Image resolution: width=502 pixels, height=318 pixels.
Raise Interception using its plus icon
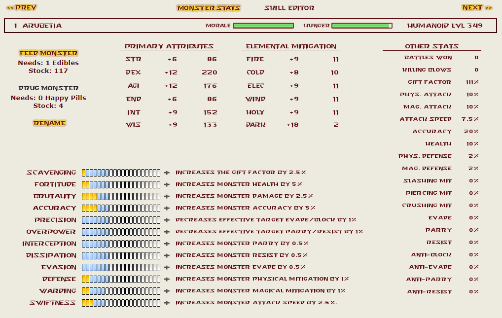pyautogui.click(x=167, y=244)
